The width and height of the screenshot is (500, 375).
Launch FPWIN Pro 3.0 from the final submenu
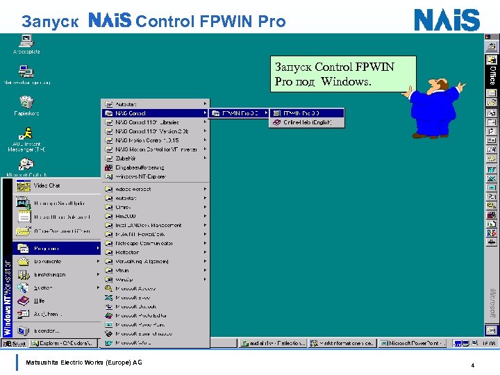307,113
